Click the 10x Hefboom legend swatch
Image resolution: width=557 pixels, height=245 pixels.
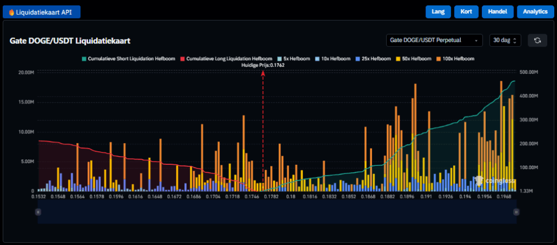[318, 59]
